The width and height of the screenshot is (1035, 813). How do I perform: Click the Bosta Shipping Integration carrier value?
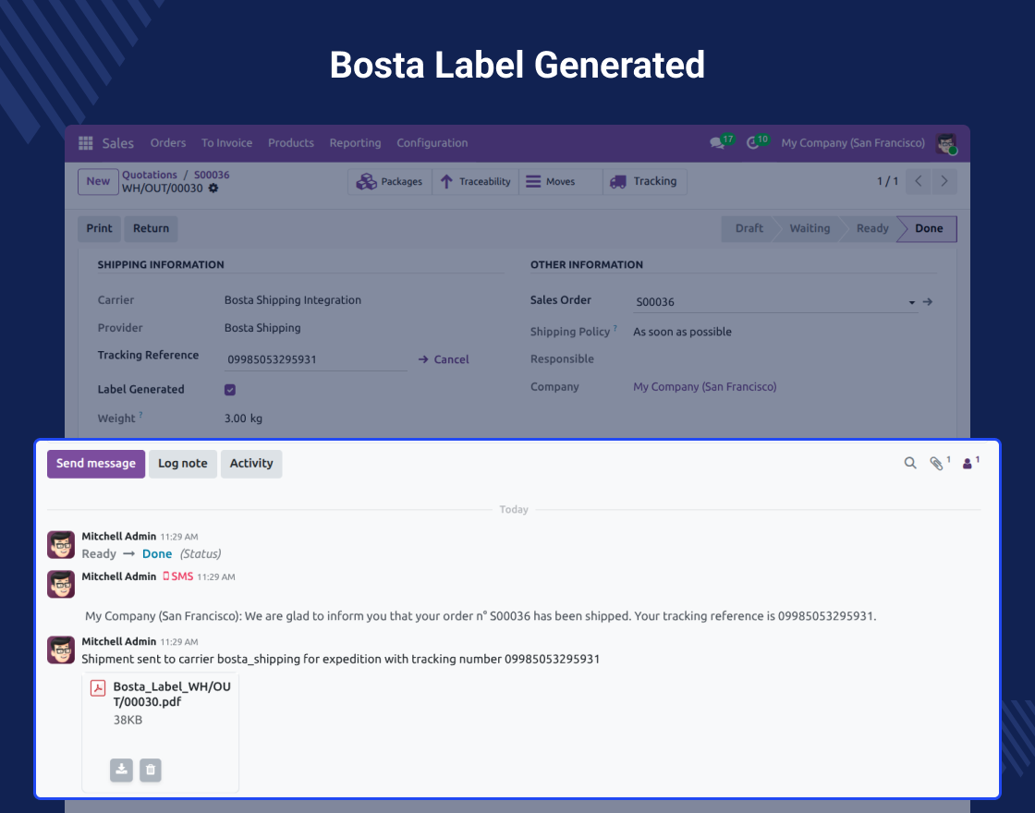click(292, 300)
